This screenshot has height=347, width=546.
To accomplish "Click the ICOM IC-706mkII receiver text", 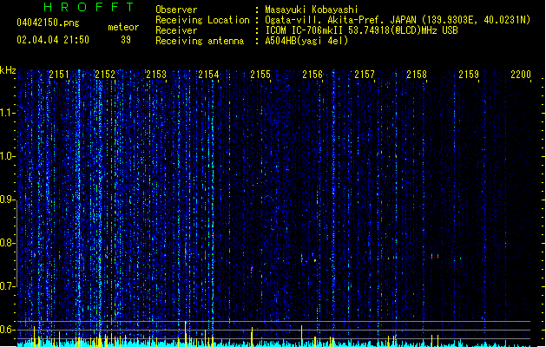I will pyautogui.click(x=361, y=30).
